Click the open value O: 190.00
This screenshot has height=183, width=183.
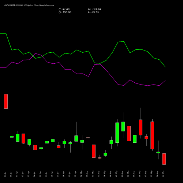coord(65,12)
